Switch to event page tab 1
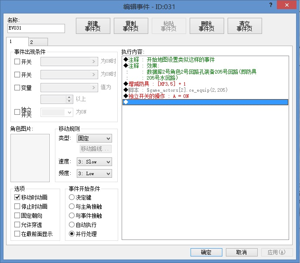This screenshot has width=300, height=263. 17,41
